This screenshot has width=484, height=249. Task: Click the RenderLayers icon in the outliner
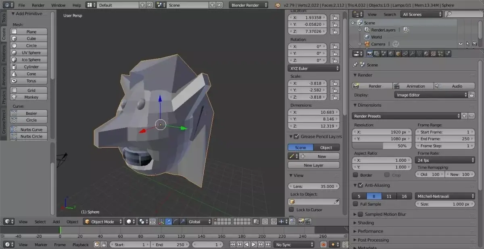click(367, 30)
